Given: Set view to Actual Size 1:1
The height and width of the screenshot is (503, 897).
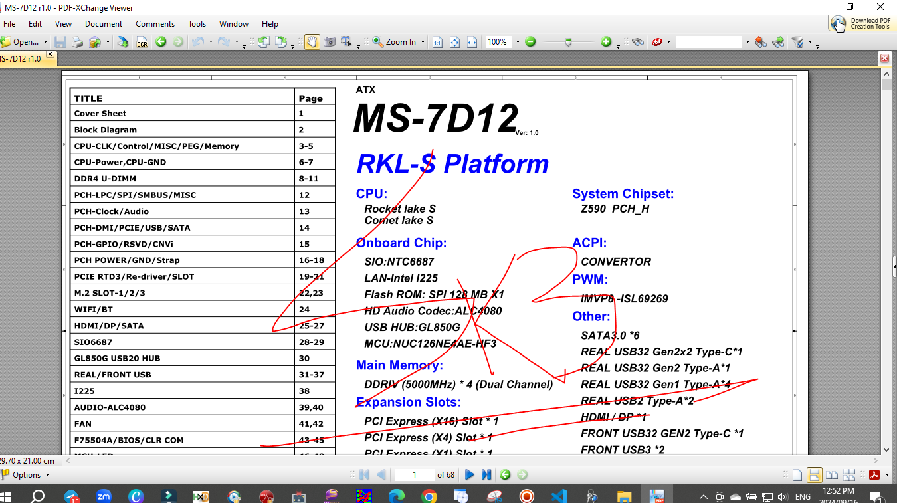Looking at the screenshot, I should point(437,42).
